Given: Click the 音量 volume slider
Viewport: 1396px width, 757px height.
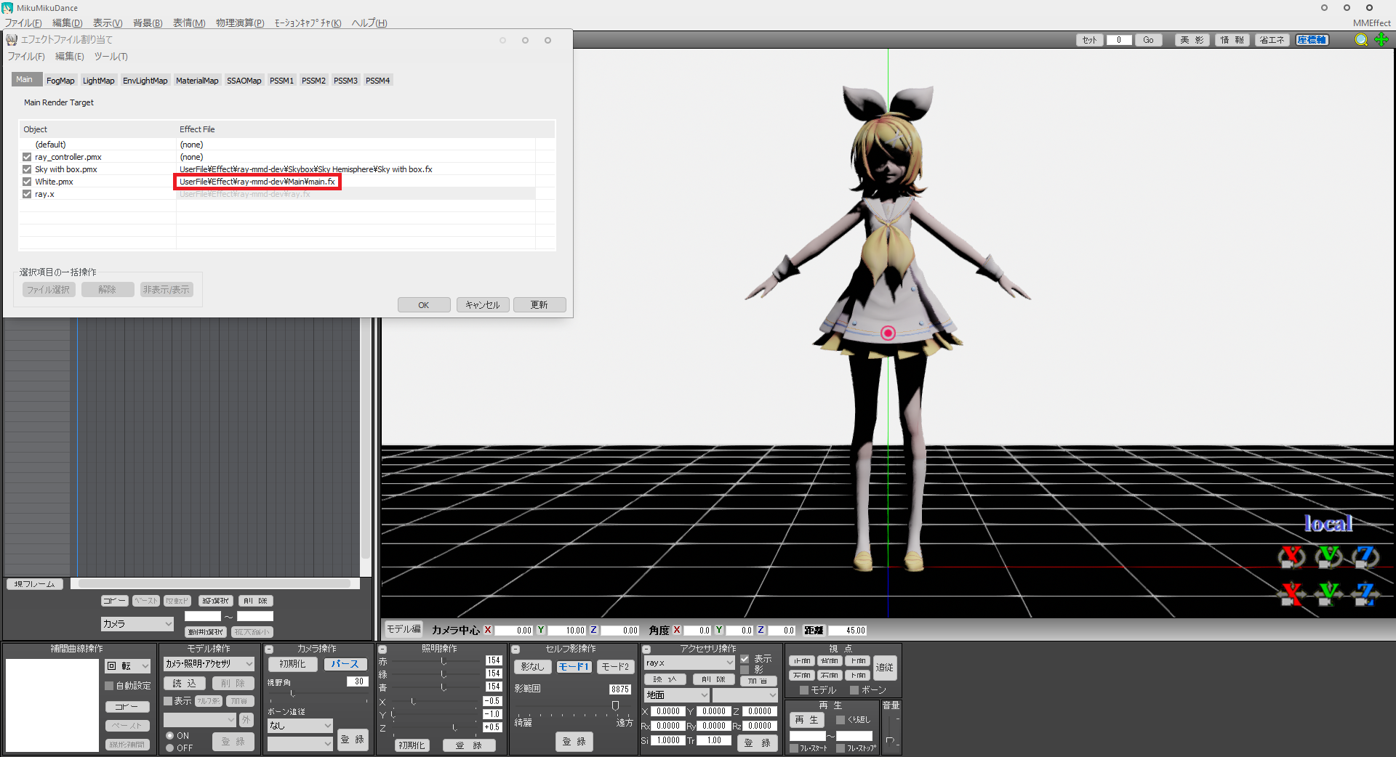Looking at the screenshot, I should pos(891,730).
